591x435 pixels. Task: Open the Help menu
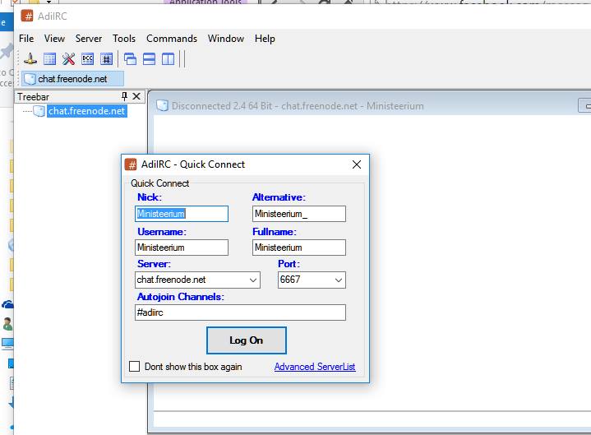pos(265,39)
